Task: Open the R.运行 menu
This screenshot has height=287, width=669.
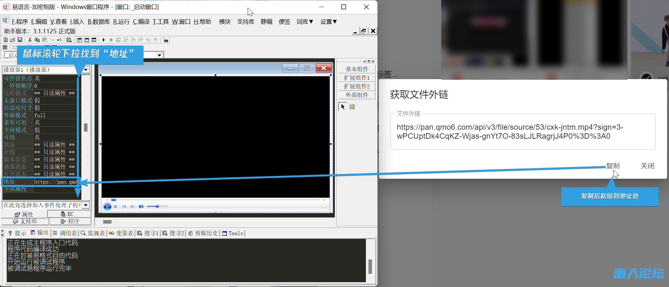Action: 121,22
